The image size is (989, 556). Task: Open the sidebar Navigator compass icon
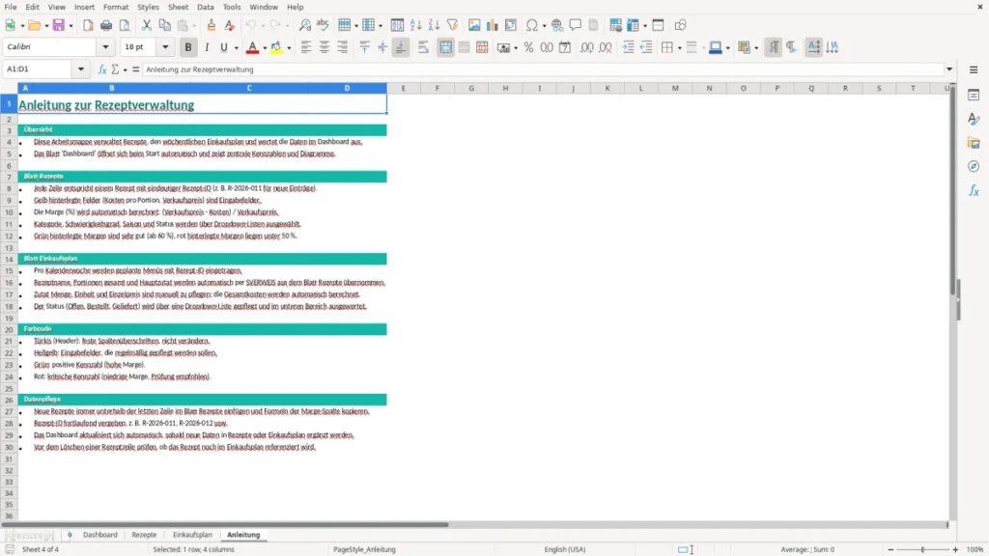click(974, 166)
